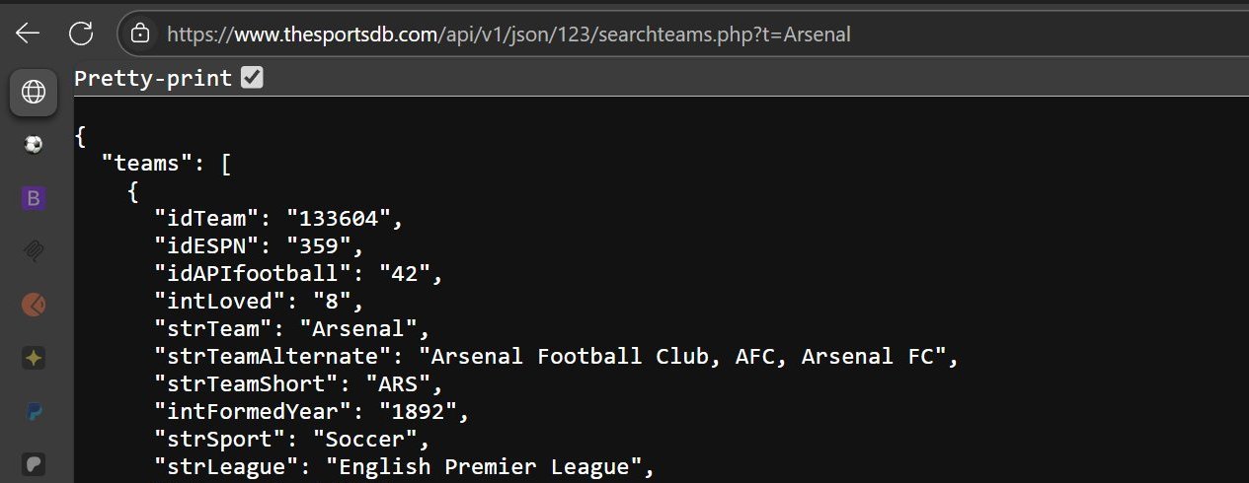Screen dimensions: 1249x483
Task: Open the PayPal tab in the sidebar
Action: (x=34, y=411)
